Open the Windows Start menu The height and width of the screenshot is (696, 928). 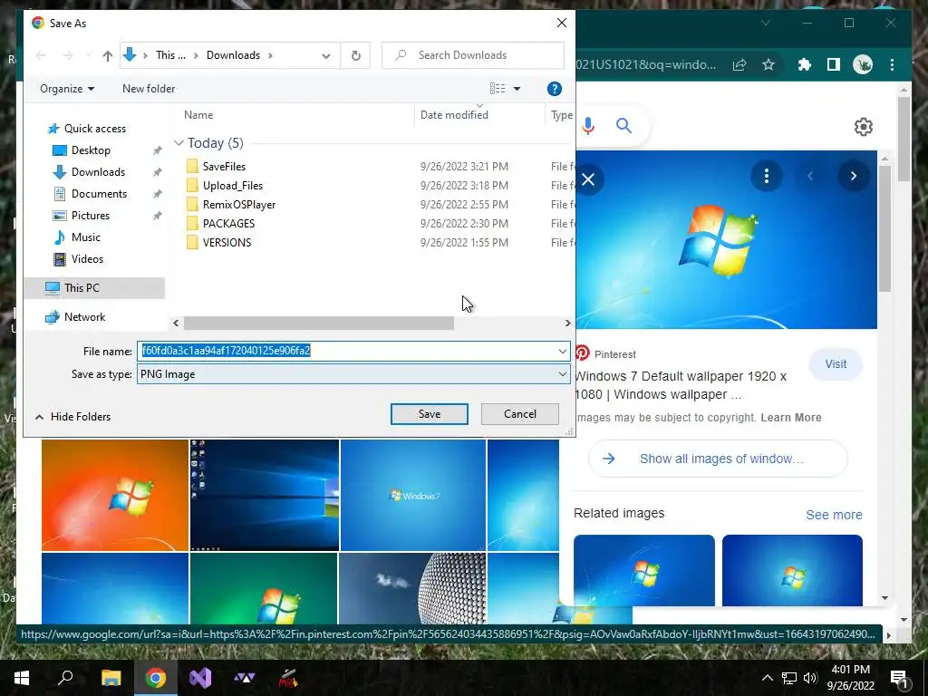click(x=22, y=678)
